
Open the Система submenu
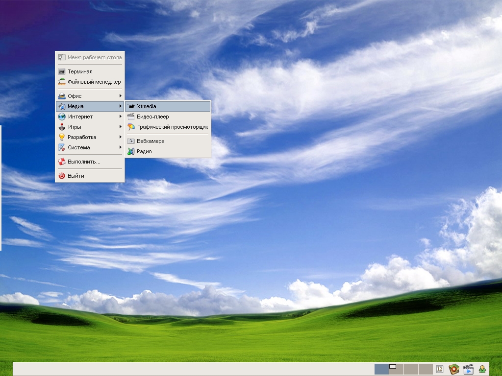(90, 147)
